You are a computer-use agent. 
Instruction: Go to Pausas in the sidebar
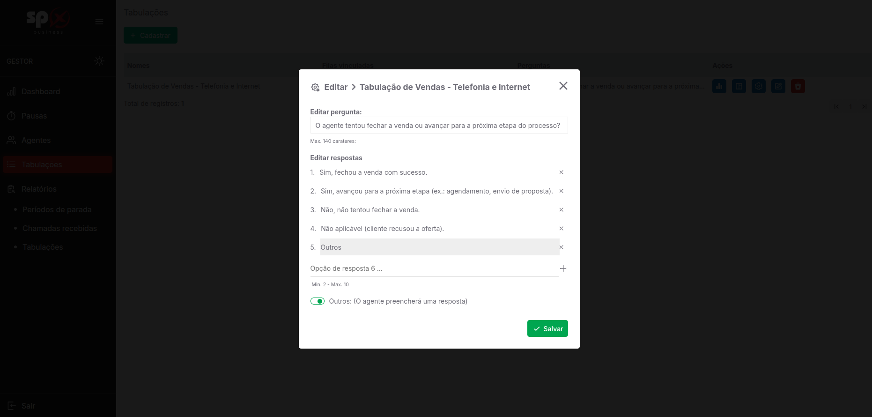[x=34, y=116]
